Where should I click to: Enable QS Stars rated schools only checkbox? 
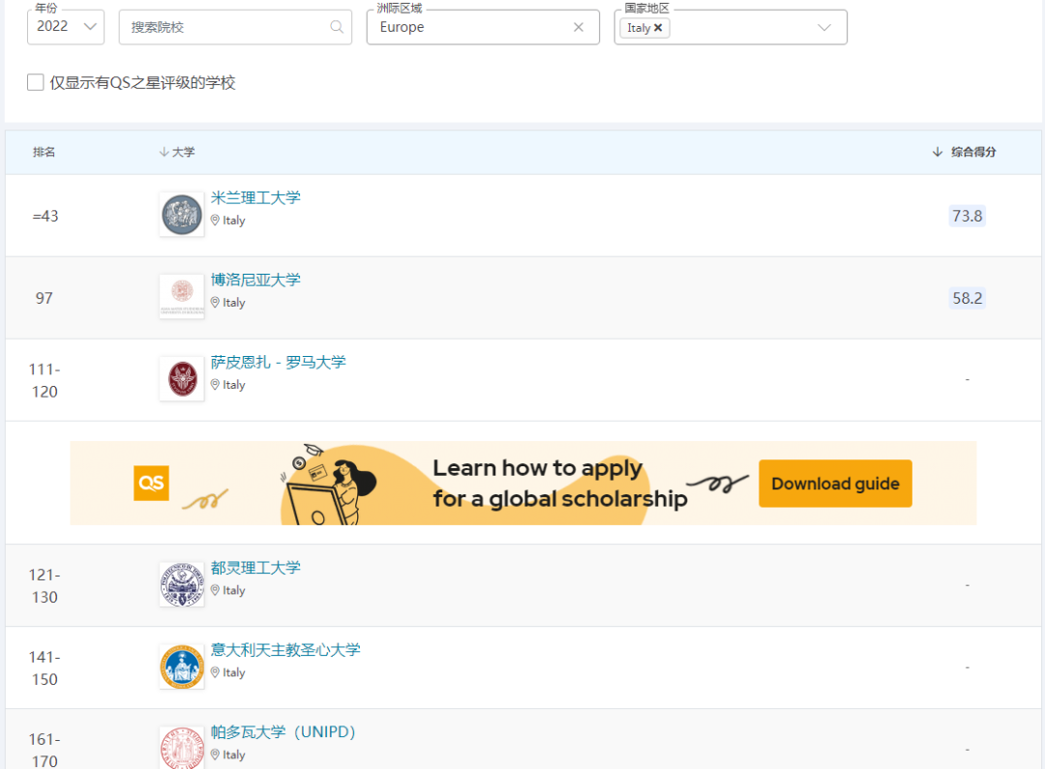pyautogui.click(x=36, y=82)
